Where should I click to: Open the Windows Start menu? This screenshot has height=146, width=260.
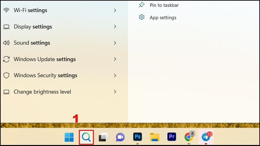click(69, 137)
